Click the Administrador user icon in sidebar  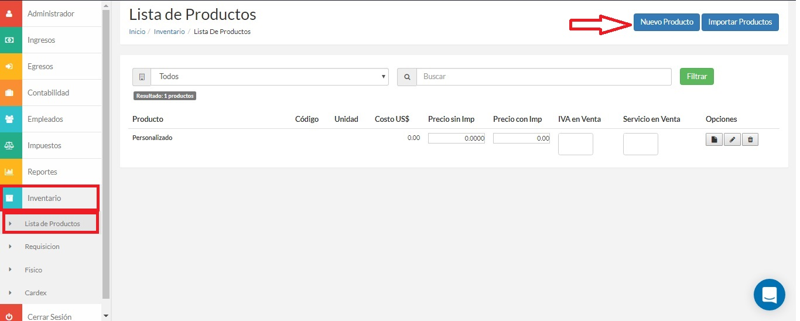[9, 13]
